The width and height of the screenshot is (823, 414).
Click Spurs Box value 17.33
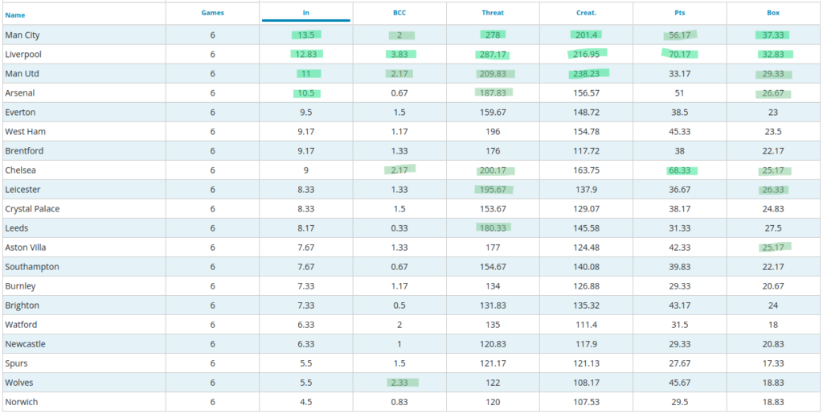coord(773,363)
